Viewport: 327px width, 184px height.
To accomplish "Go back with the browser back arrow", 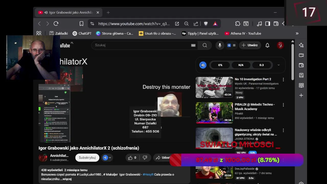I will [39, 24].
